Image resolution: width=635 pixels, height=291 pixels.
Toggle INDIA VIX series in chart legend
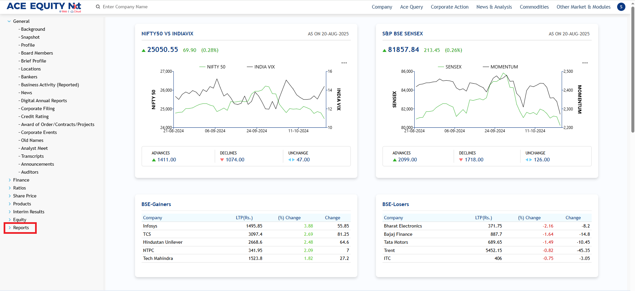point(261,67)
